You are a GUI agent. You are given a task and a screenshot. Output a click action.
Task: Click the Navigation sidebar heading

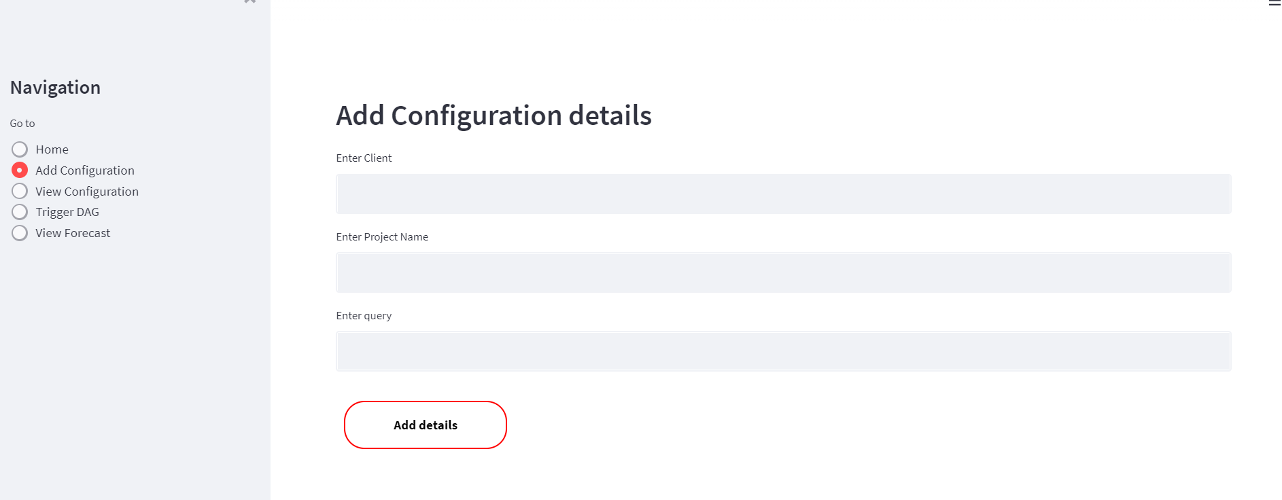pyautogui.click(x=55, y=88)
